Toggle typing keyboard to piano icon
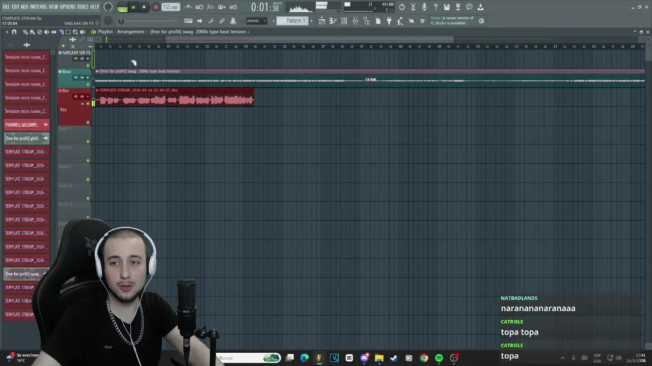Viewport: 652px width, 366px height. point(188,21)
